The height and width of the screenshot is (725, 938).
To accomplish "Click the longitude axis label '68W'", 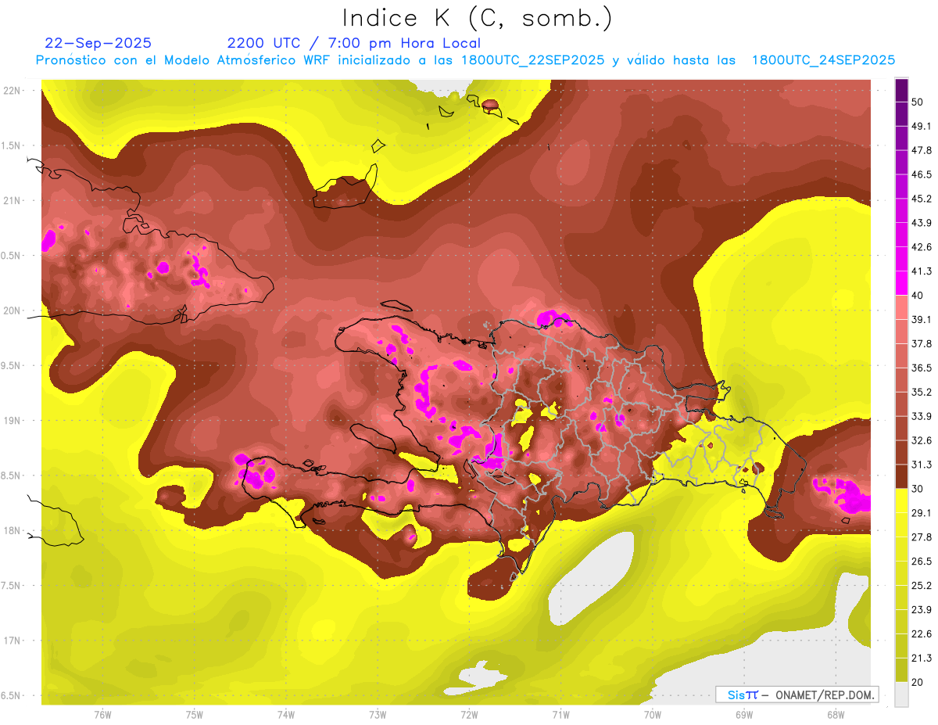I will 836,715.
